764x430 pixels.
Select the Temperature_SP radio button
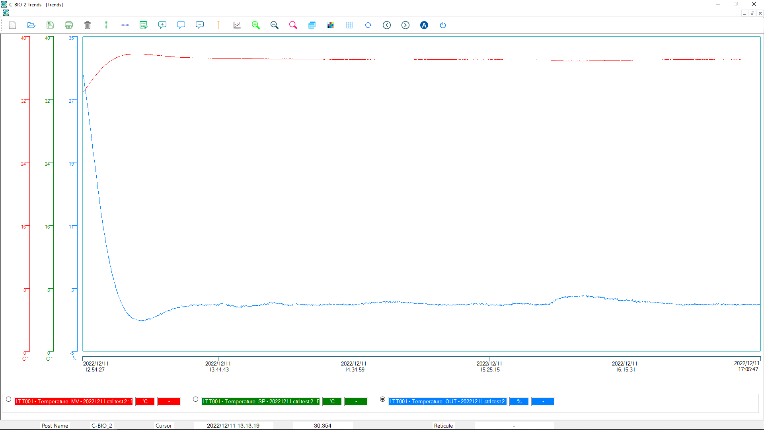pos(195,399)
